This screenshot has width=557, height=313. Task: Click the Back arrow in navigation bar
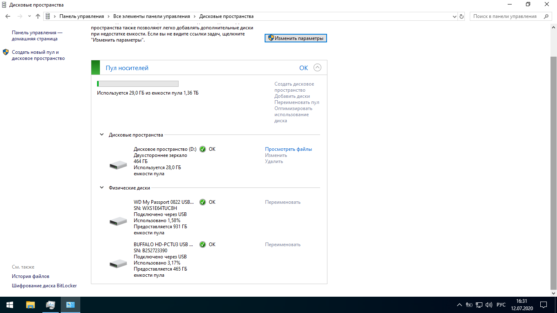point(8,16)
